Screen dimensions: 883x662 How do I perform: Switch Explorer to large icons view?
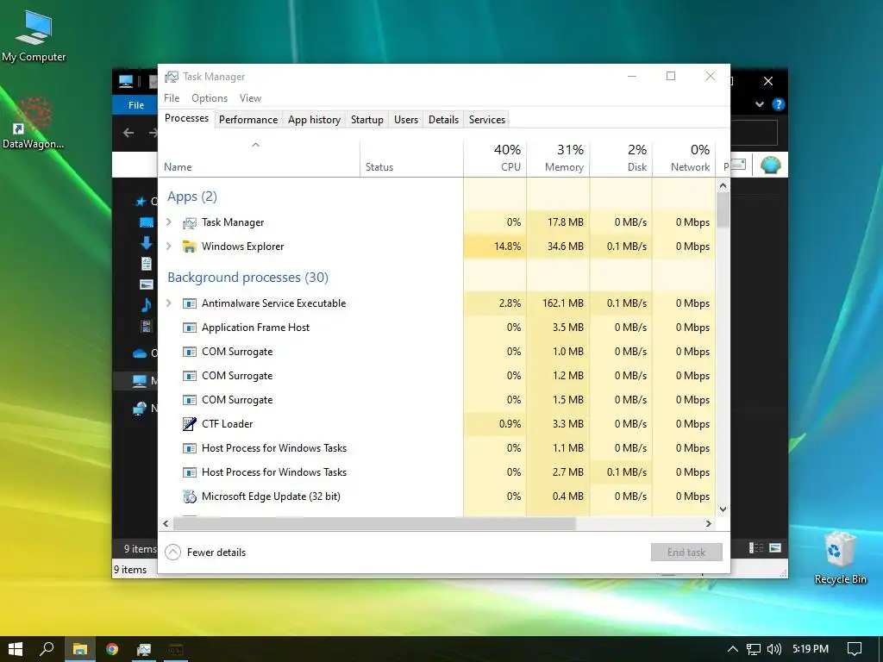pyautogui.click(x=775, y=547)
